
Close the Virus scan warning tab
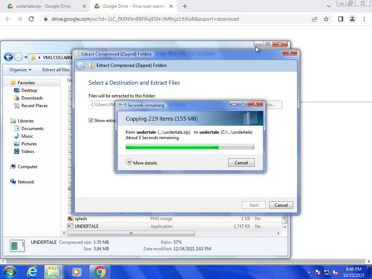171,7
